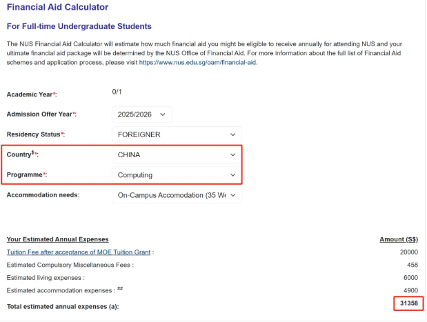Open the Country dropdown showing CHINA
This screenshot has width=427, height=322.
pos(176,154)
